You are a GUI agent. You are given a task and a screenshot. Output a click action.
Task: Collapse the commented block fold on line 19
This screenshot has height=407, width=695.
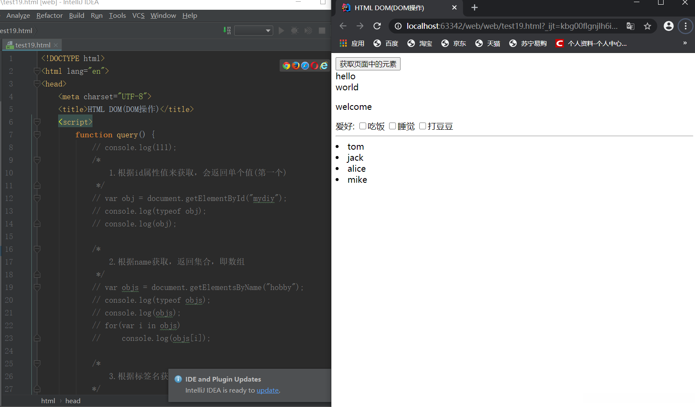coord(37,287)
